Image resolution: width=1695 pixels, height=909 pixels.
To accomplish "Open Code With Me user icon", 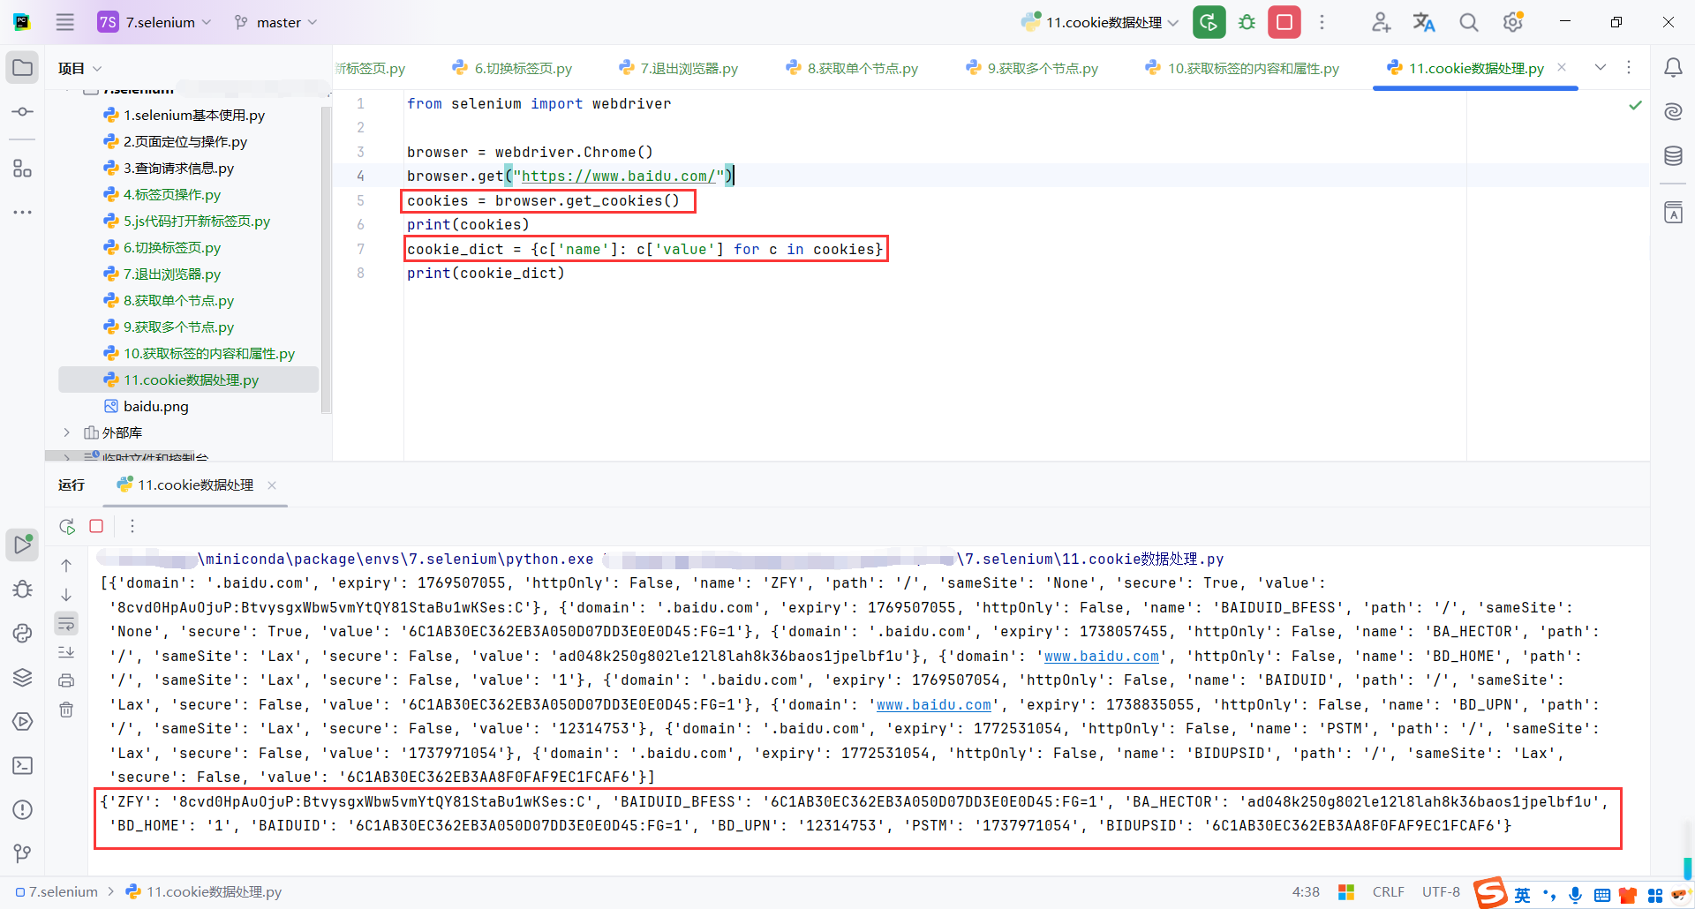I will (1382, 22).
